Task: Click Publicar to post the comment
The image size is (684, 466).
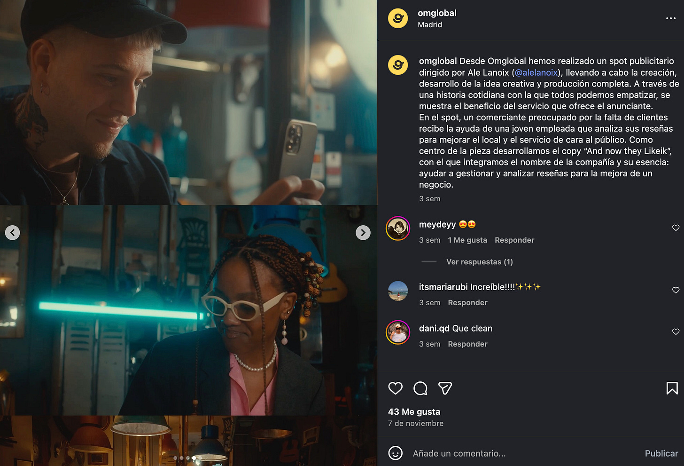Action: 661,453
